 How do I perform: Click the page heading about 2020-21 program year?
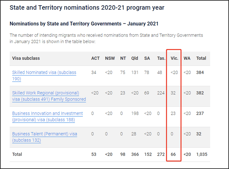coord(87,8)
